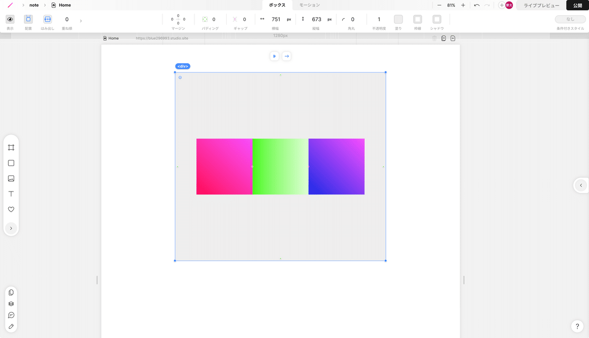Open the なし conditional style dropdown
The image size is (589, 338).
coord(570,19)
